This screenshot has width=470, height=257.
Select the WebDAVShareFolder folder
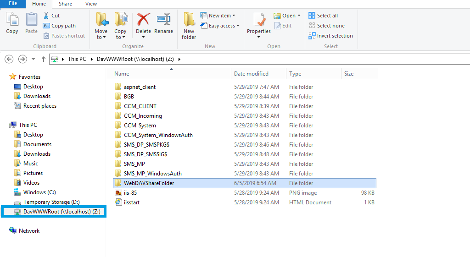point(149,183)
